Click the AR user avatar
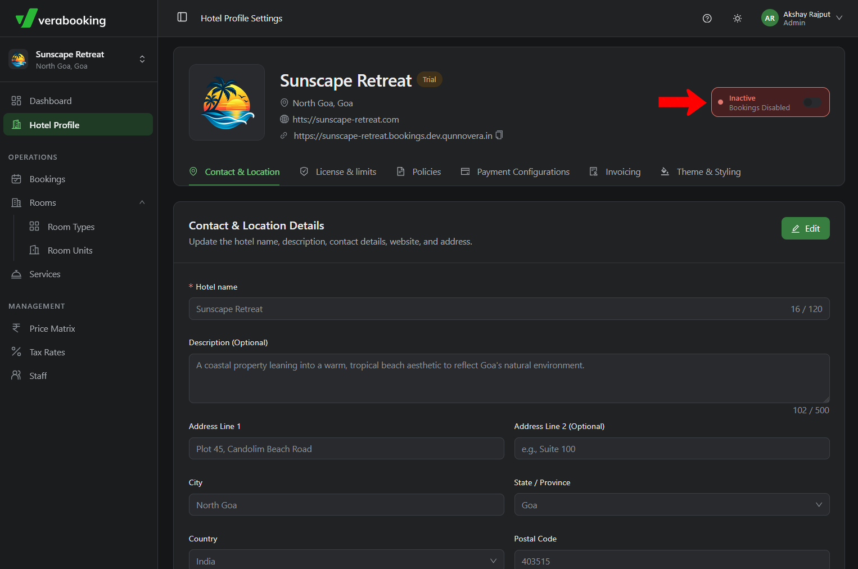Screen dimensions: 858x569 [770, 18]
